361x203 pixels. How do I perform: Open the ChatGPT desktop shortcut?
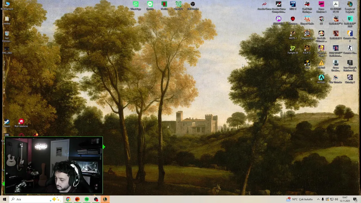178,6
